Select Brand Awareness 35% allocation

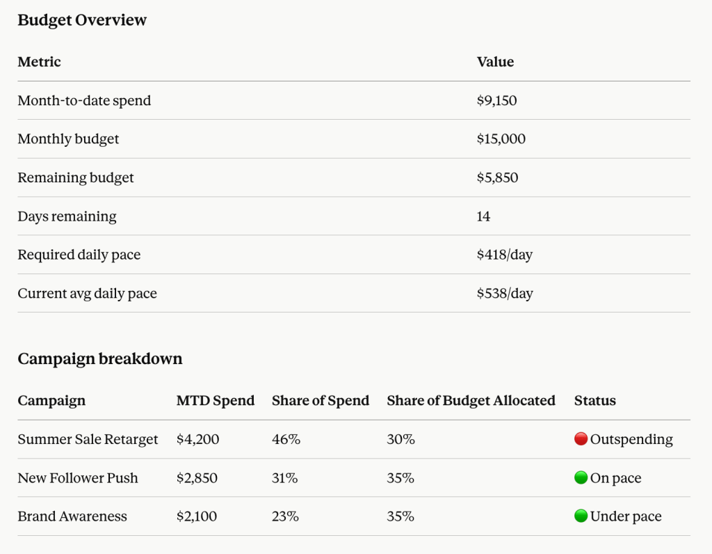point(400,516)
